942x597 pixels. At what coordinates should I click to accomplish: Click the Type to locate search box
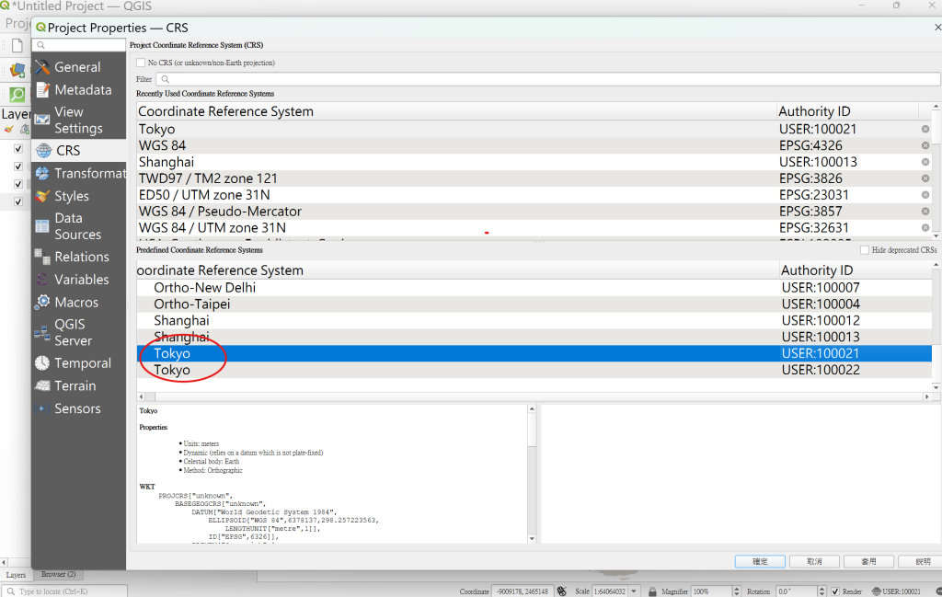[x=65, y=591]
